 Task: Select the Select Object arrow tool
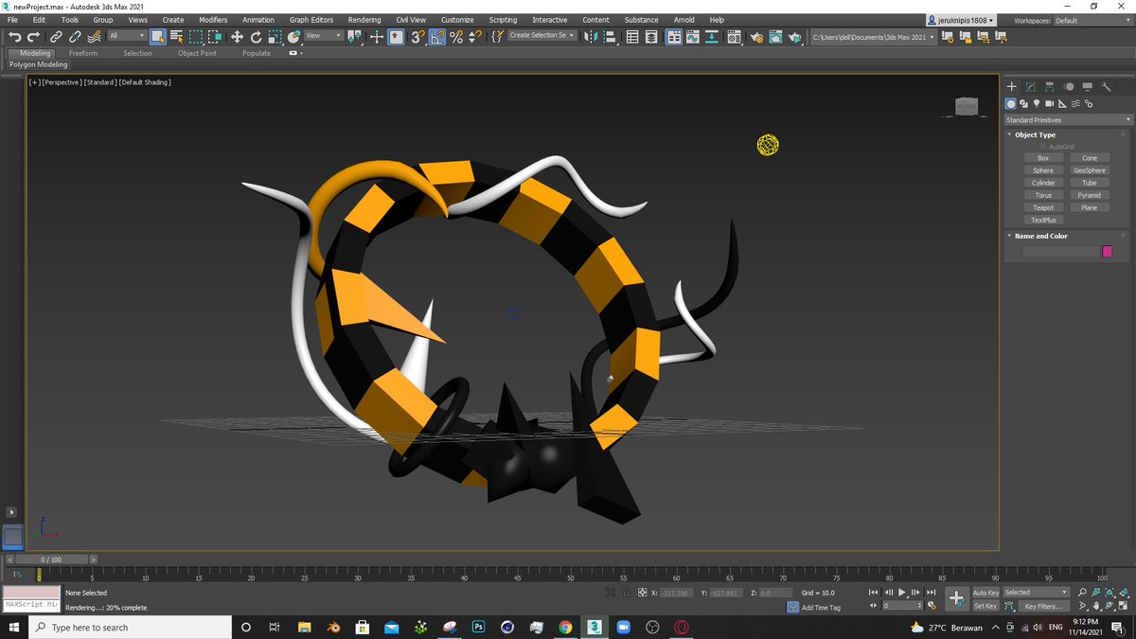tap(158, 38)
